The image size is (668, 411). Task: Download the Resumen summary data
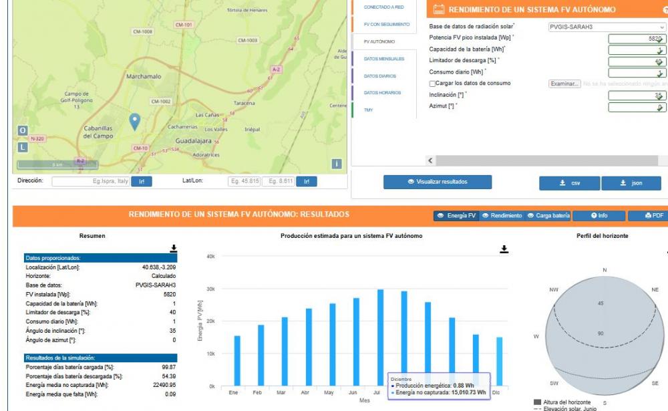click(174, 249)
